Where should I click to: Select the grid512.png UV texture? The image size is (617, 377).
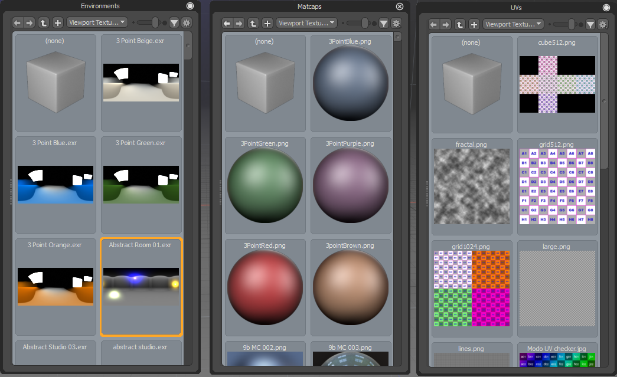[x=557, y=186]
